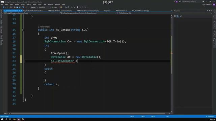The height and width of the screenshot is (121, 216).
Task: Open the project navigation dropdown CollegeManagementSystemSoftware
Action: pyautogui.click(x=32, y=13)
